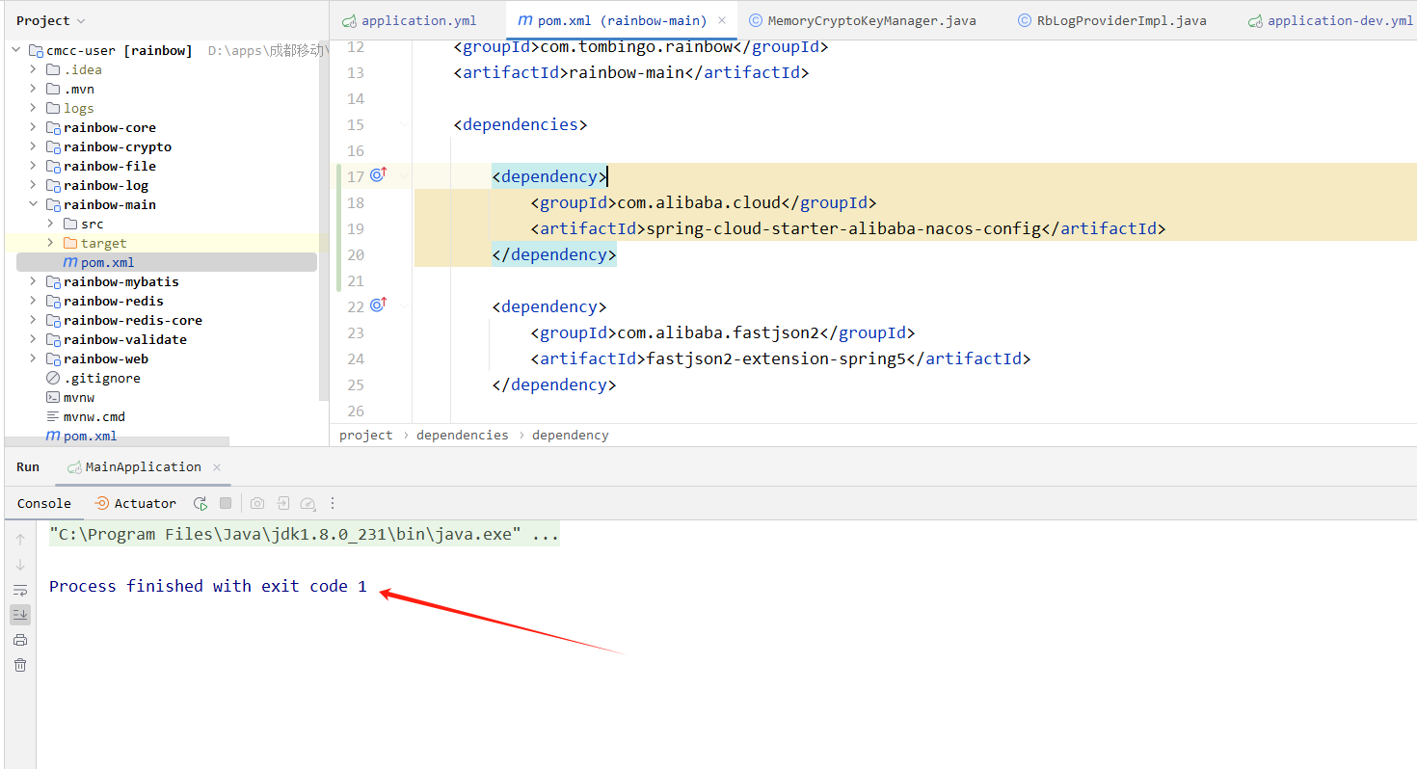Image resolution: width=1417 pixels, height=769 pixels.
Task: Select the rainbow-file module
Action: pos(110,166)
